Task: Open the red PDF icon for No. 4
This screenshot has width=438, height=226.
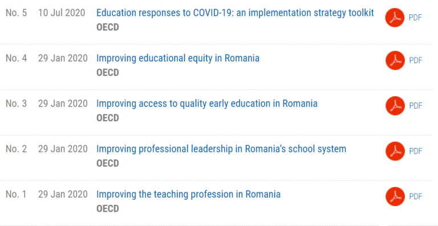Action: click(395, 60)
